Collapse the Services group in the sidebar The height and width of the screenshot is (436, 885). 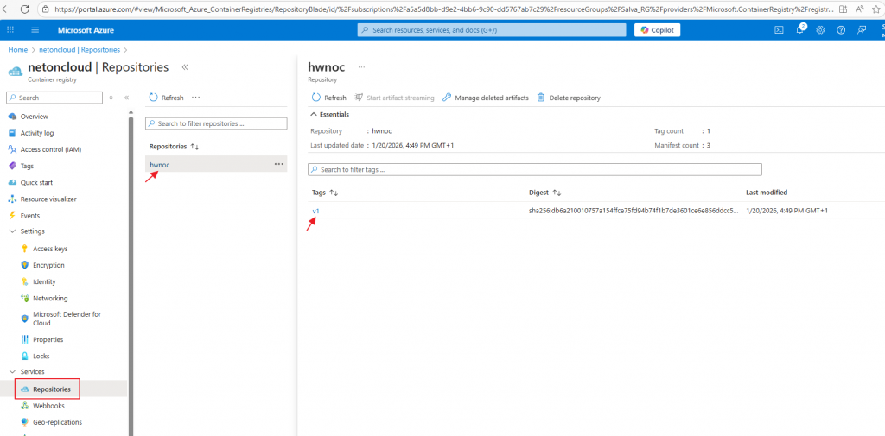click(12, 372)
